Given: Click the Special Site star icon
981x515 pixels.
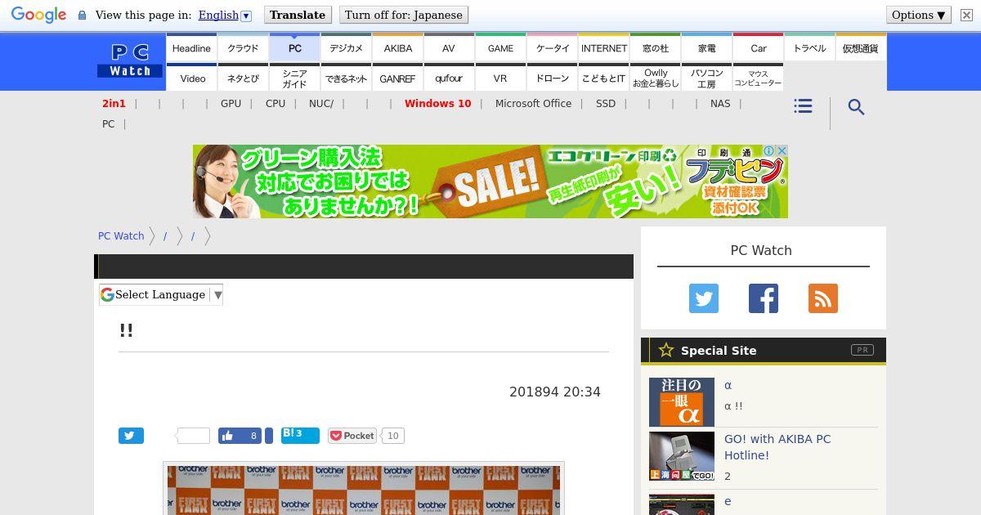Looking at the screenshot, I should 665,350.
